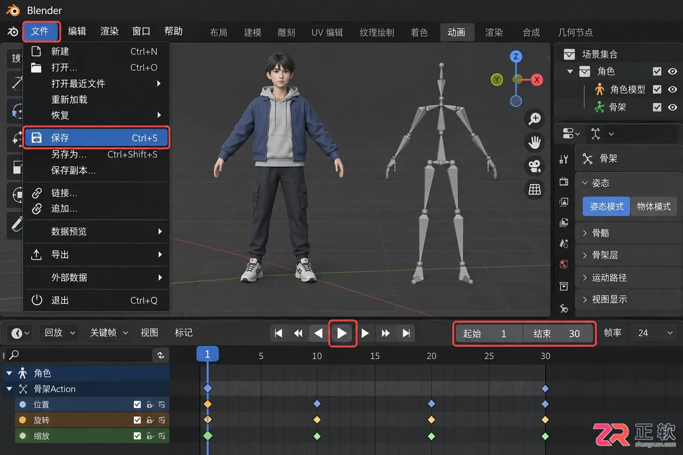Jump to the last frame with the skip-to-end button
The height and width of the screenshot is (455, 683).
[406, 333]
